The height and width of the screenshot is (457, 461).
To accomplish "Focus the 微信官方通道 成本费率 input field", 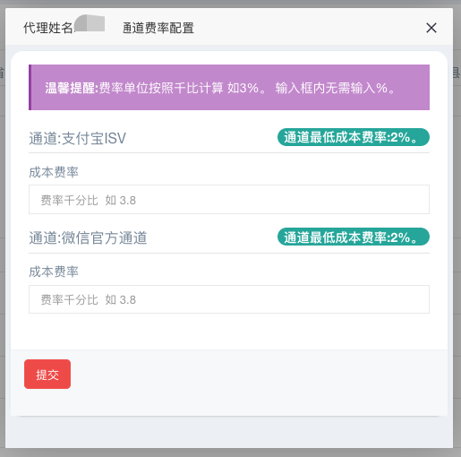I will (229, 299).
